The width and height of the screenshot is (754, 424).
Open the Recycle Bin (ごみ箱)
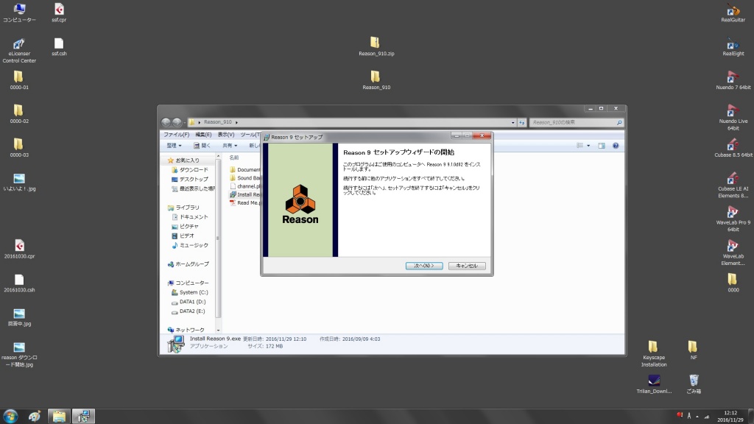(x=692, y=381)
